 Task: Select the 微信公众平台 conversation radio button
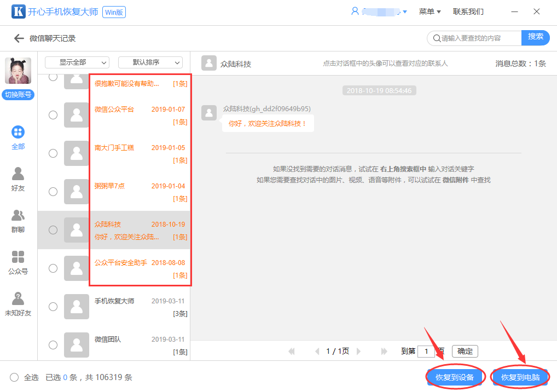(x=53, y=115)
